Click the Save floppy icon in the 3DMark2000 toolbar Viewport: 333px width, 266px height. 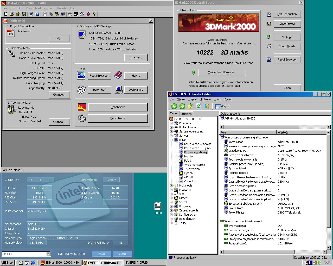[x=24, y=14]
